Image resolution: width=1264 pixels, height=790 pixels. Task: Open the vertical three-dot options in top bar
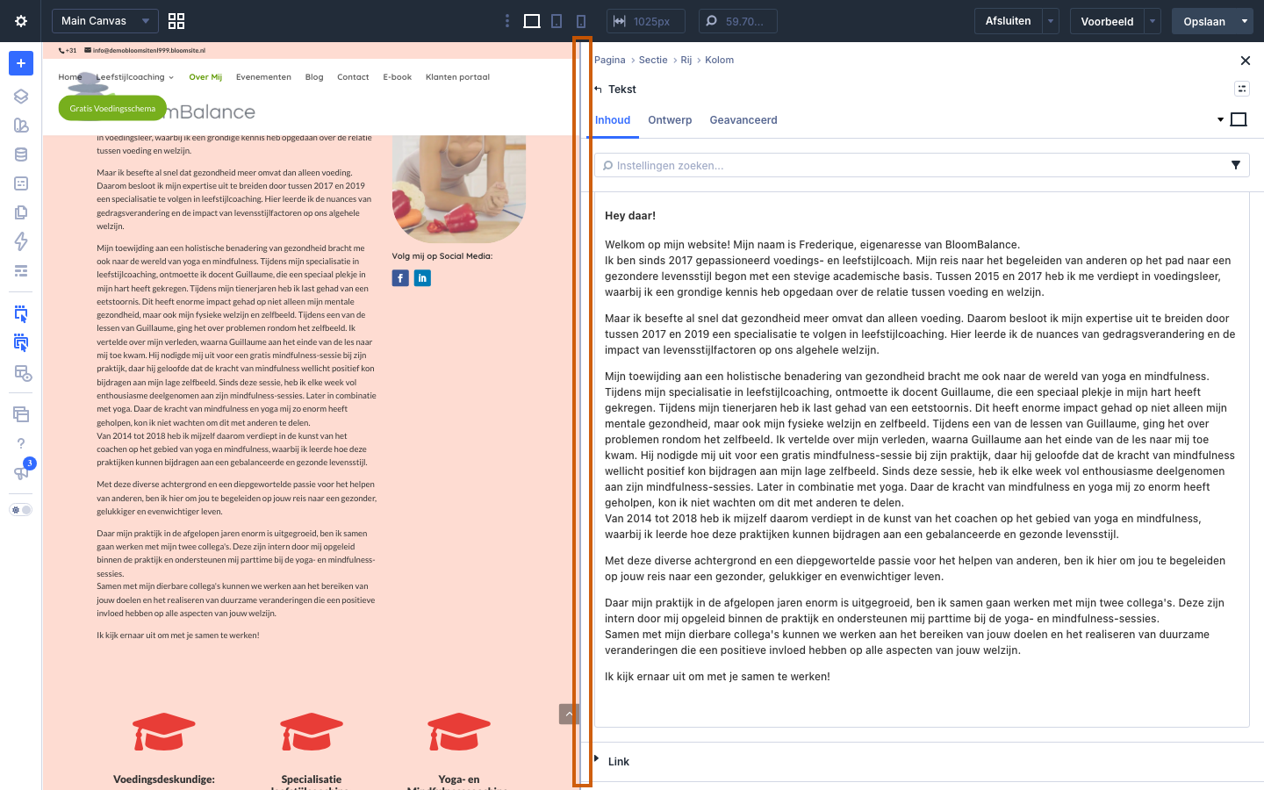pyautogui.click(x=507, y=21)
